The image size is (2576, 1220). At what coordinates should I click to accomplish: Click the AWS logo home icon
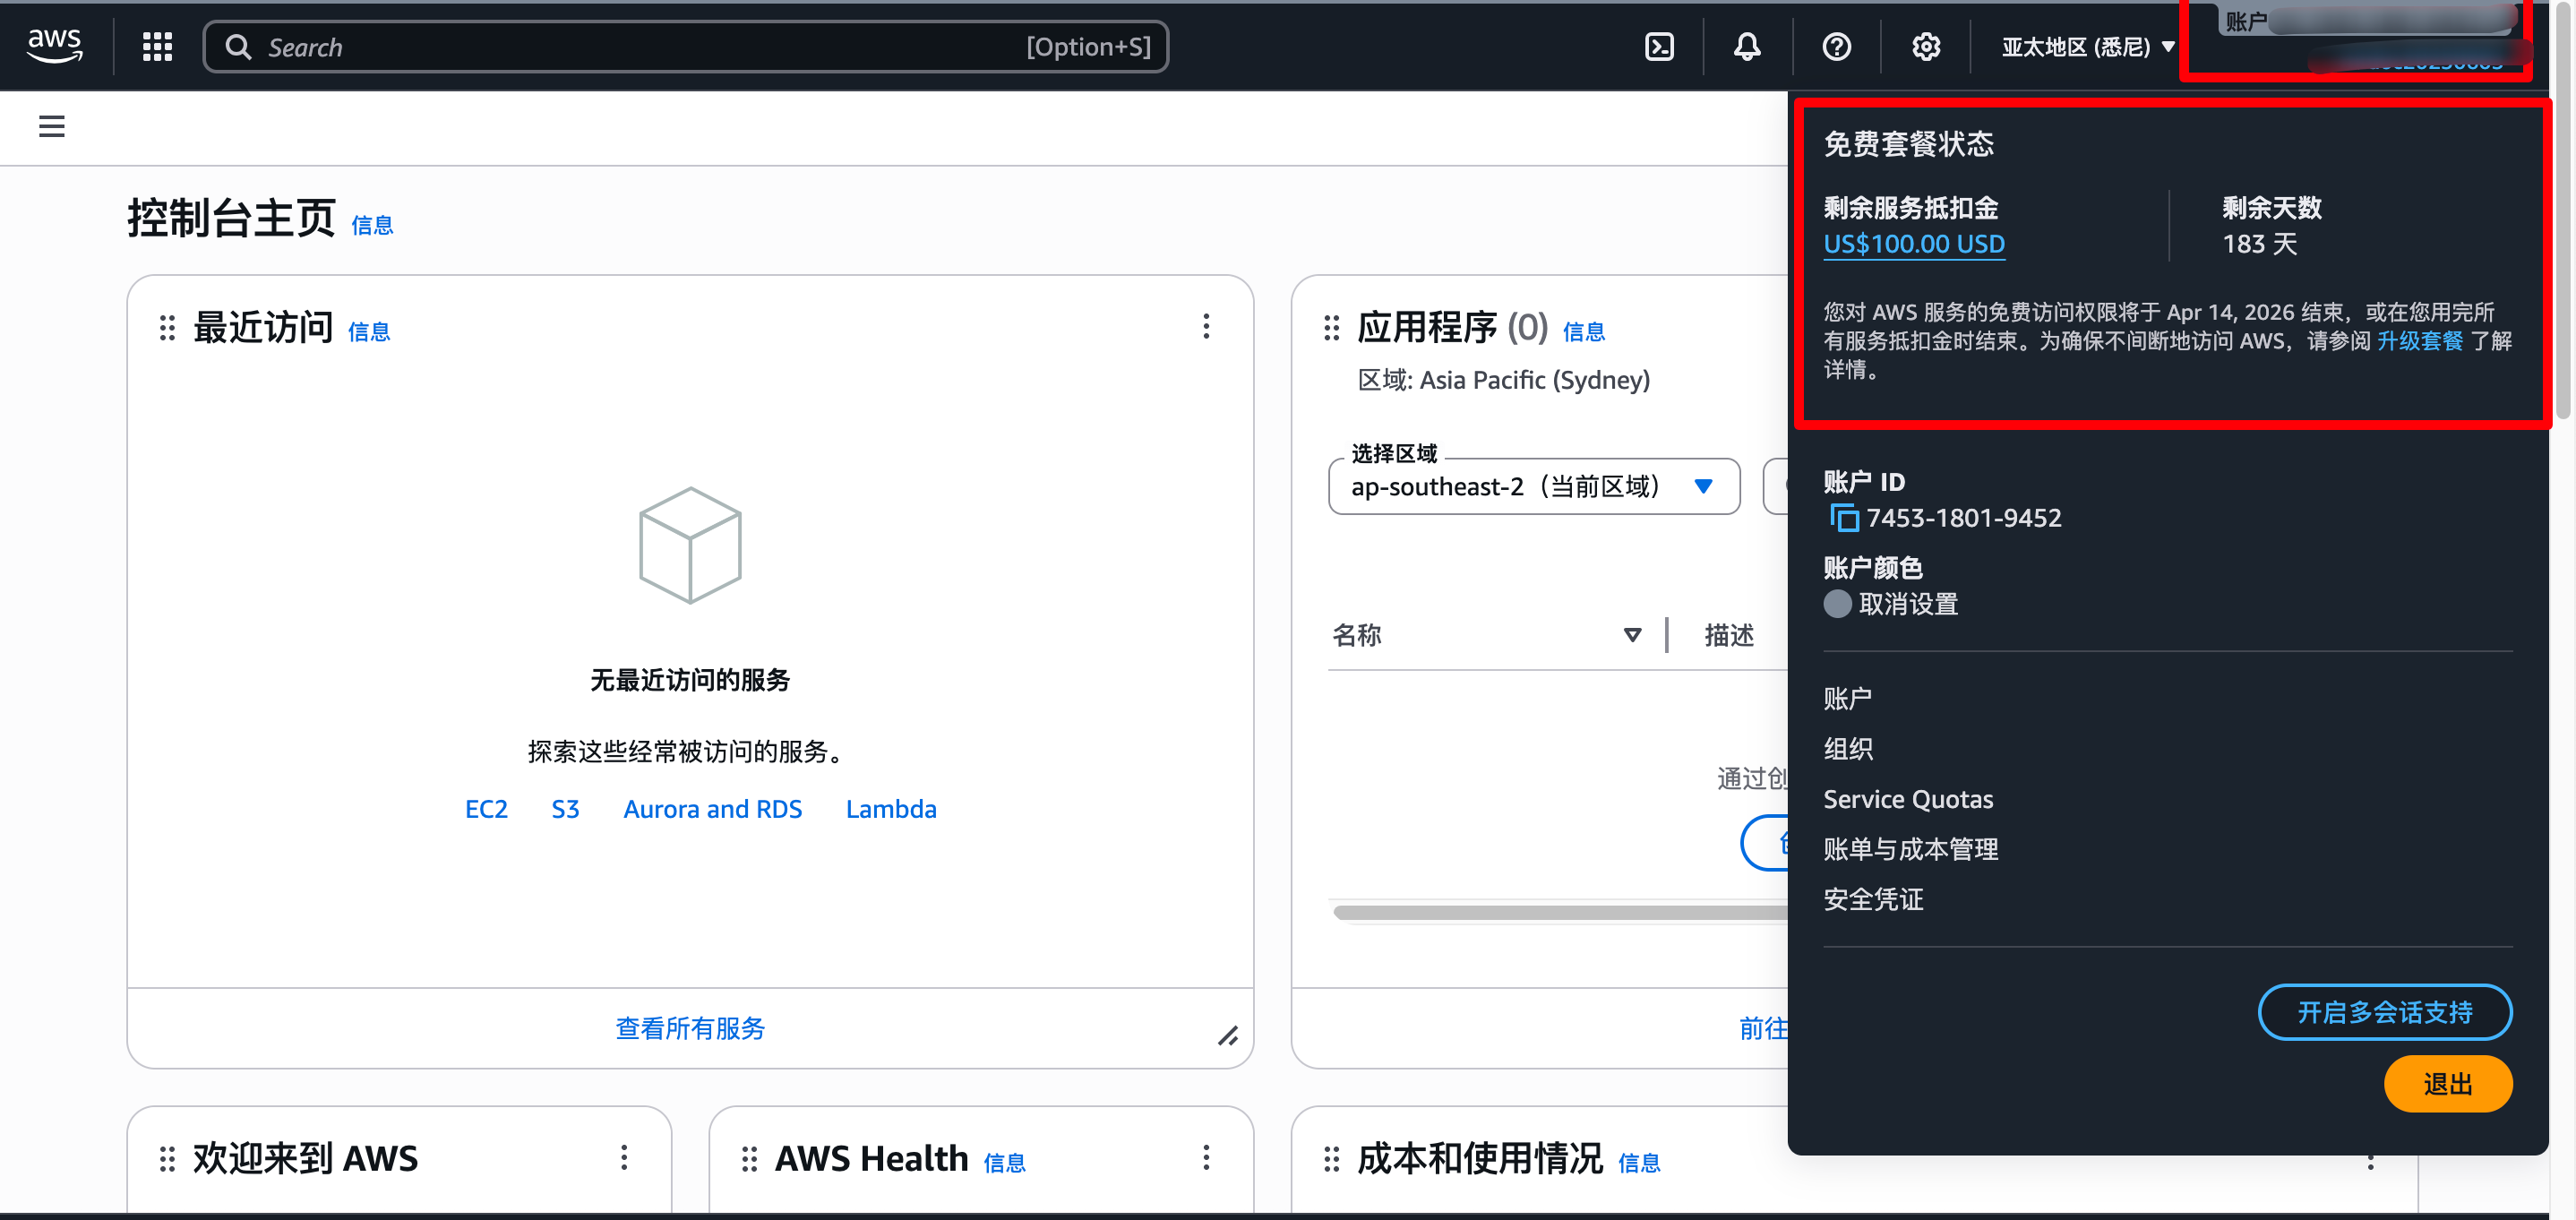(55, 45)
